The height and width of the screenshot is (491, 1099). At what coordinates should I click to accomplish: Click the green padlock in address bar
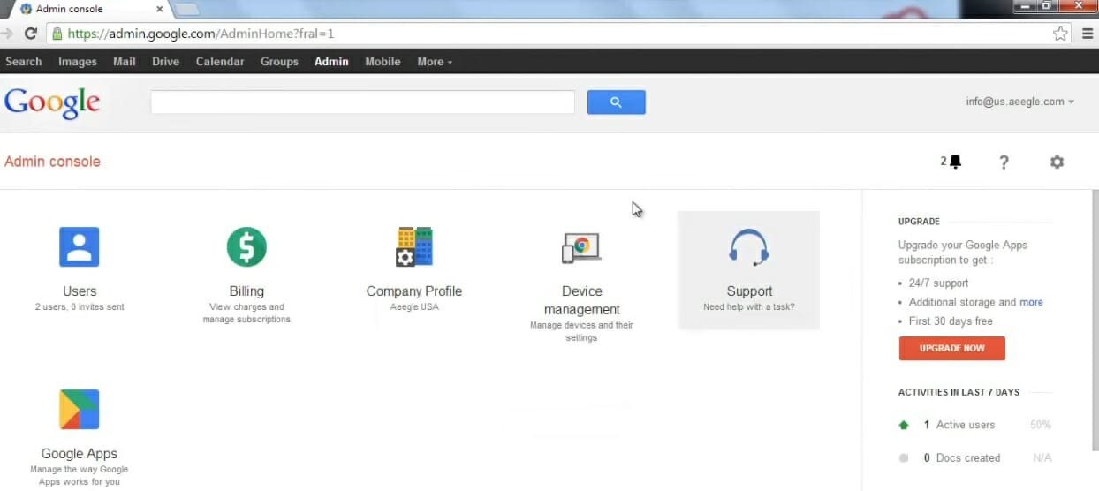coord(57,34)
